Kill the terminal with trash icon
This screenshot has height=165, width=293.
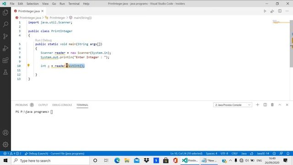pos(272,105)
